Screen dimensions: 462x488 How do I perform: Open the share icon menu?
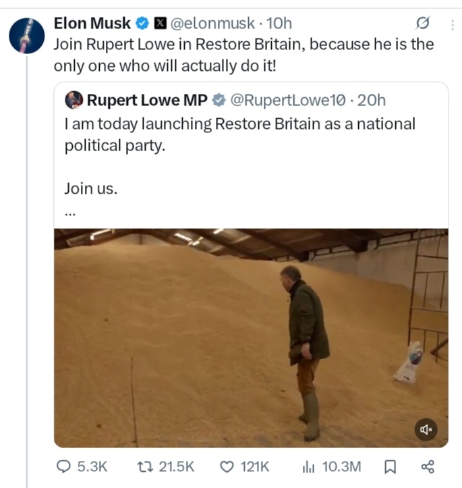[428, 466]
